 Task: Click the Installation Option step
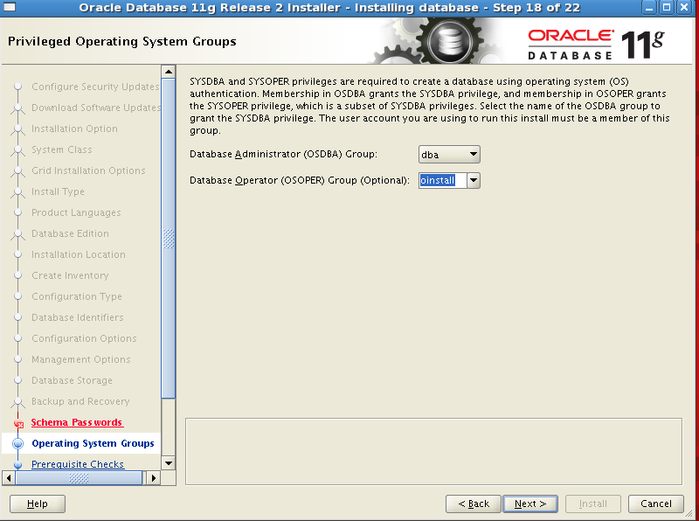(74, 129)
